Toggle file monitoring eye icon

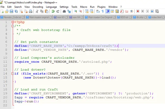tap(131, 11)
